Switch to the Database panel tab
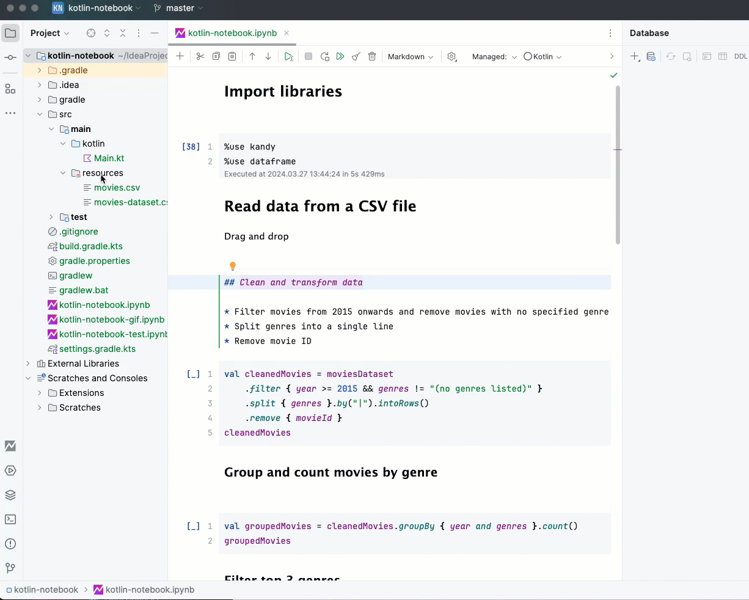749x600 pixels. [x=649, y=33]
